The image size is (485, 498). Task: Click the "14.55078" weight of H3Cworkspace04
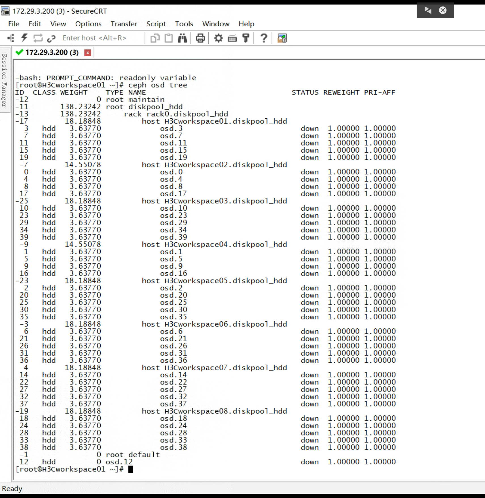point(83,245)
